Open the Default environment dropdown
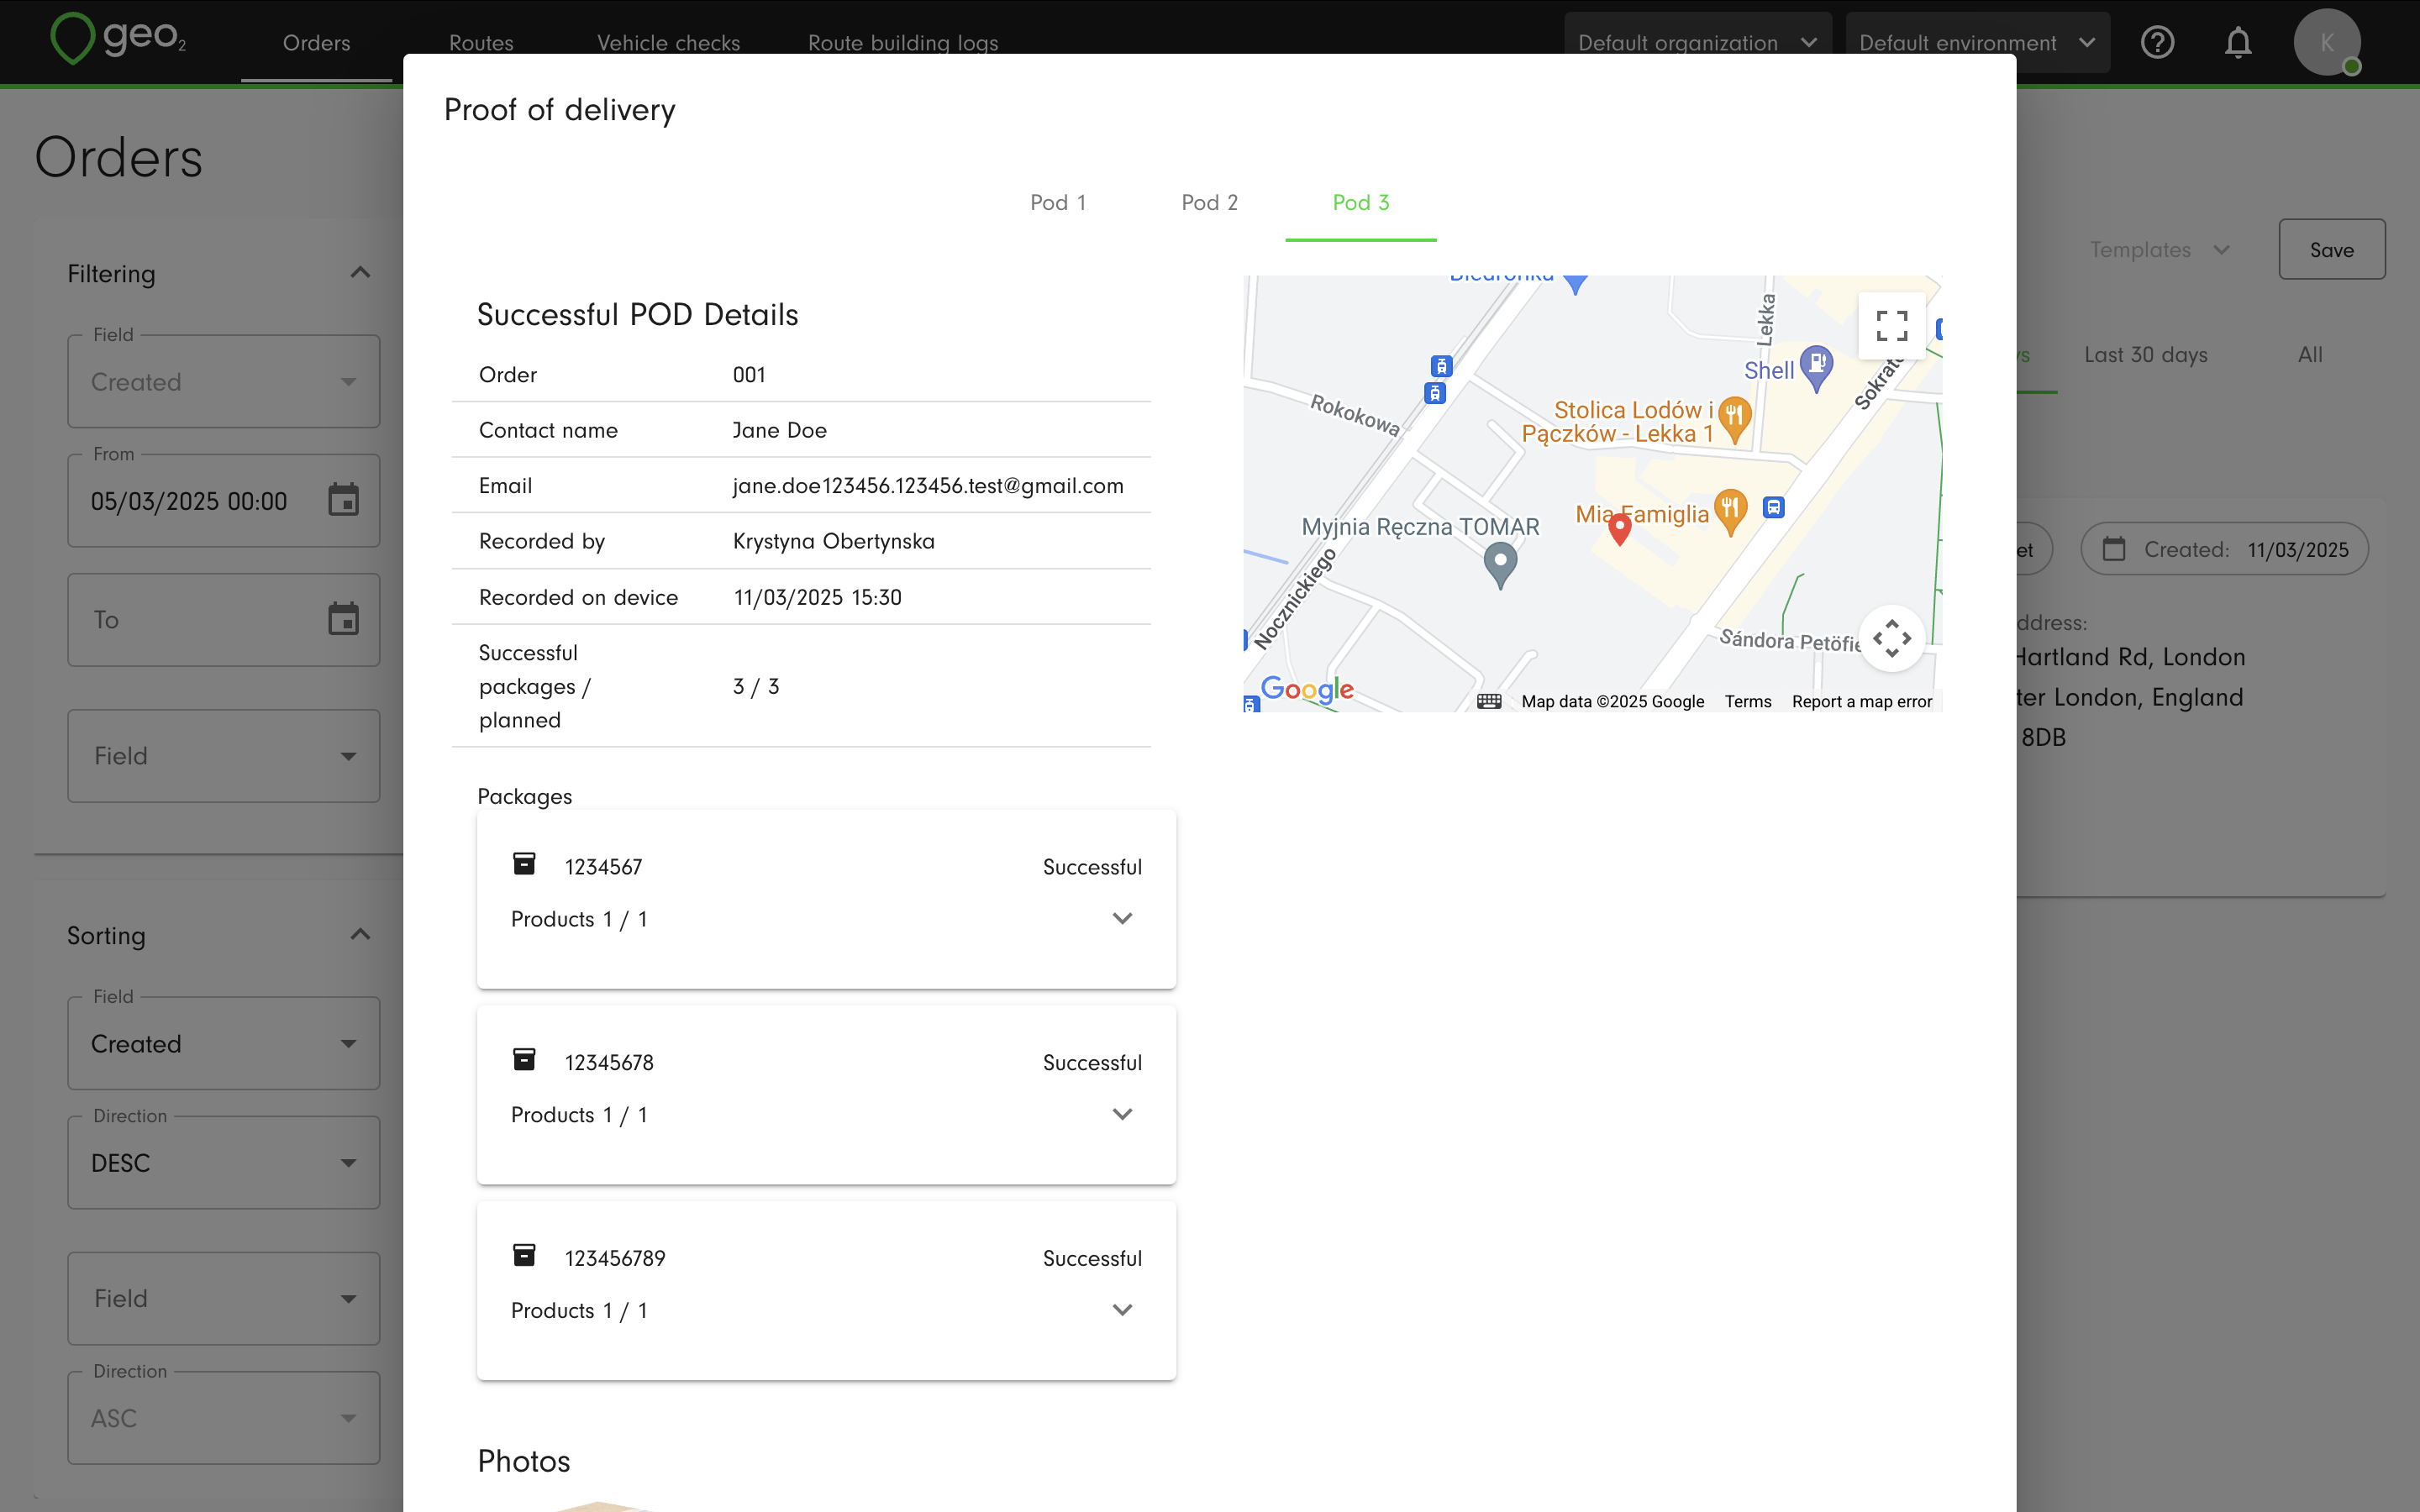The width and height of the screenshot is (2420, 1512). click(x=1977, y=42)
